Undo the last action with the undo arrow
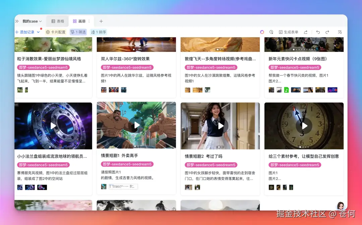Viewport: 362px width, 225px height. coord(318,32)
